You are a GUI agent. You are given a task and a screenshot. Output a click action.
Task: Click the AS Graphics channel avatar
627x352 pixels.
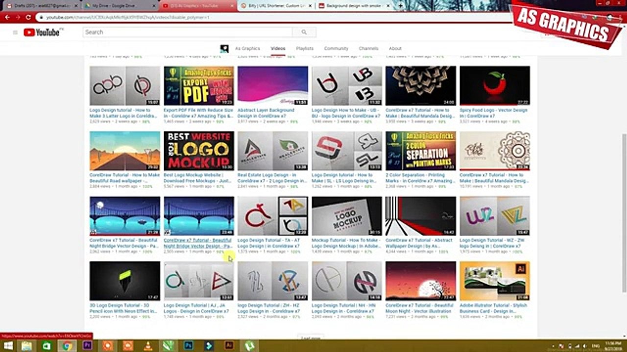(x=224, y=48)
